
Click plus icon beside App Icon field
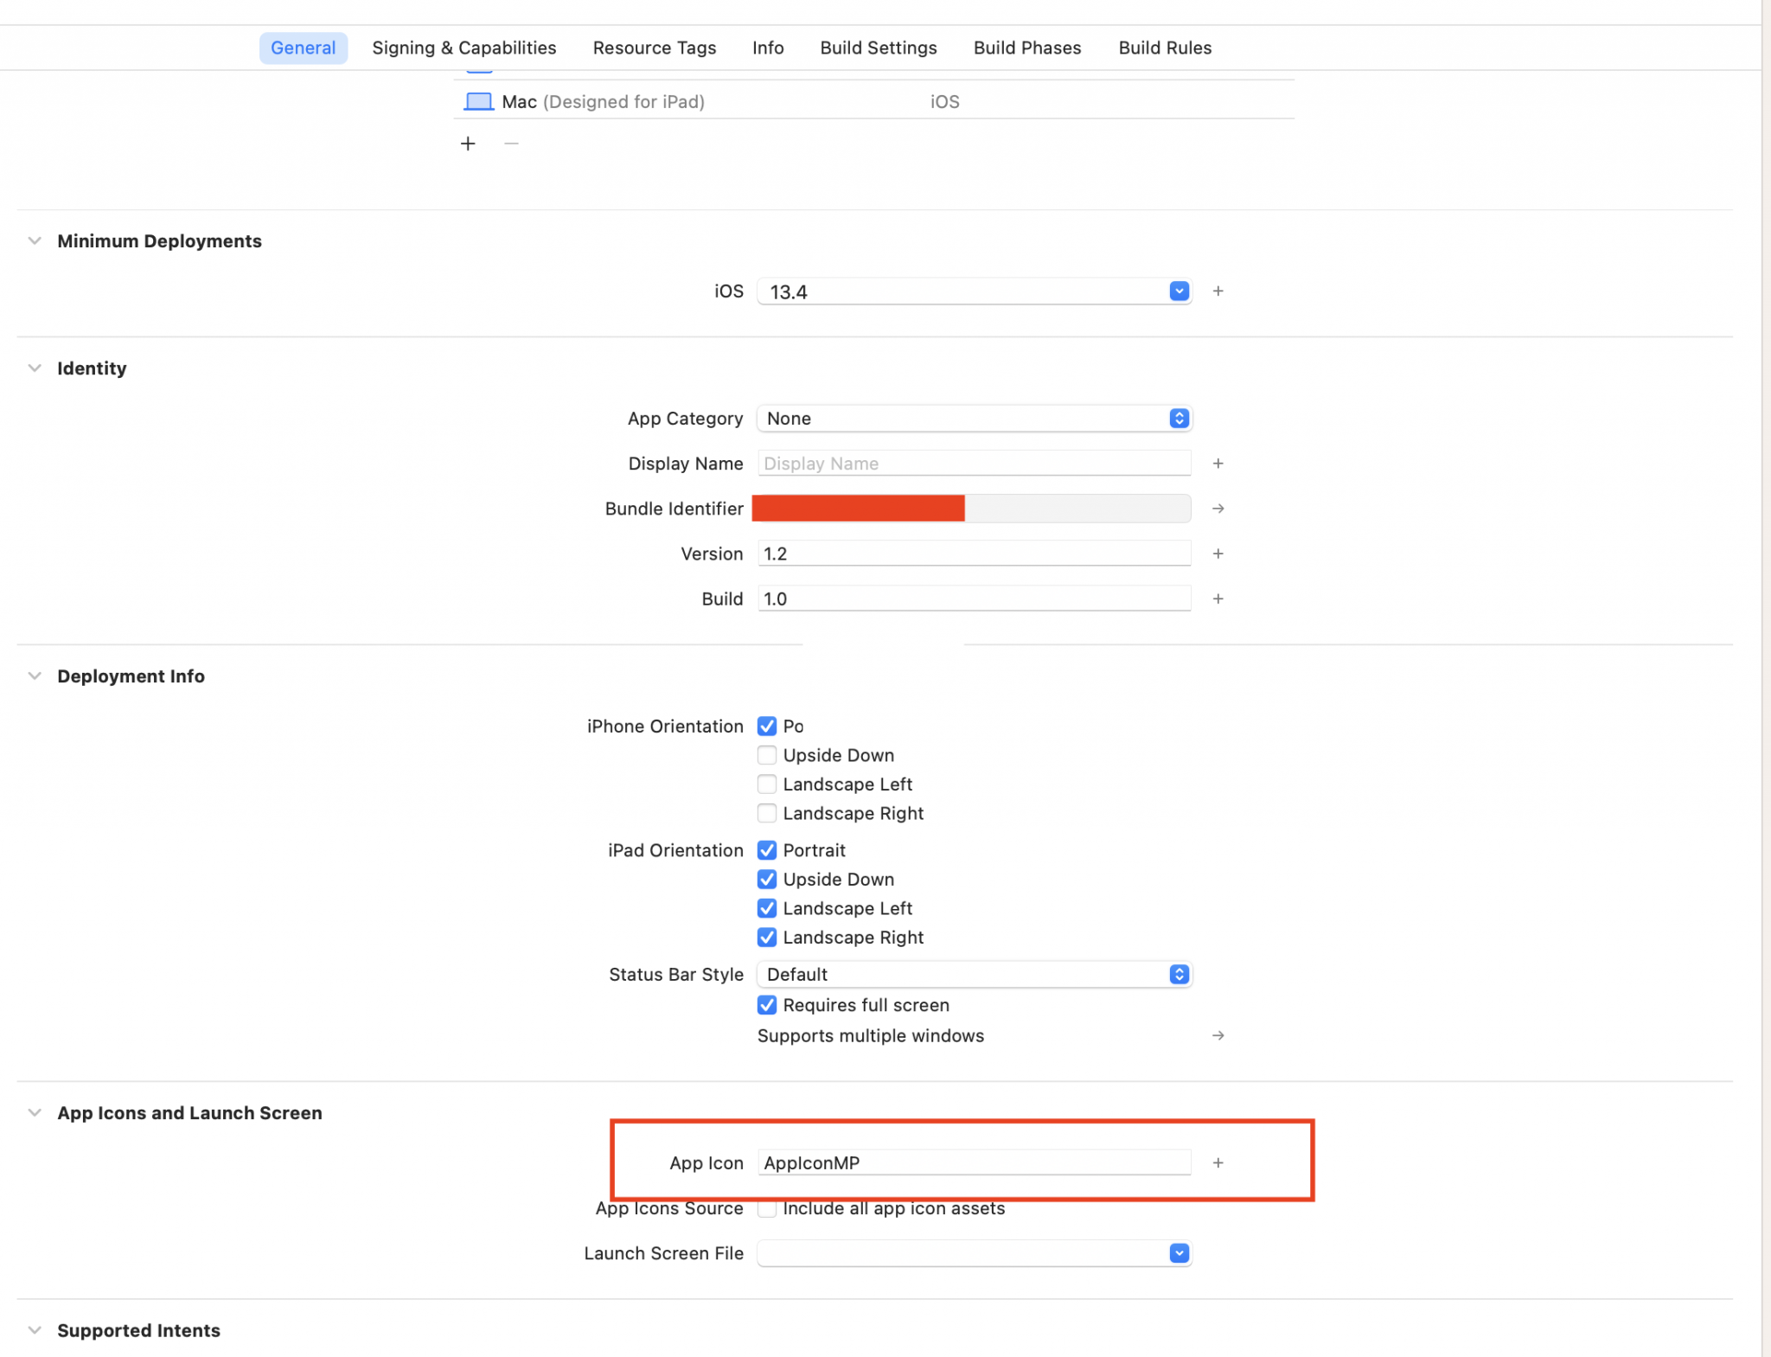tap(1218, 1162)
